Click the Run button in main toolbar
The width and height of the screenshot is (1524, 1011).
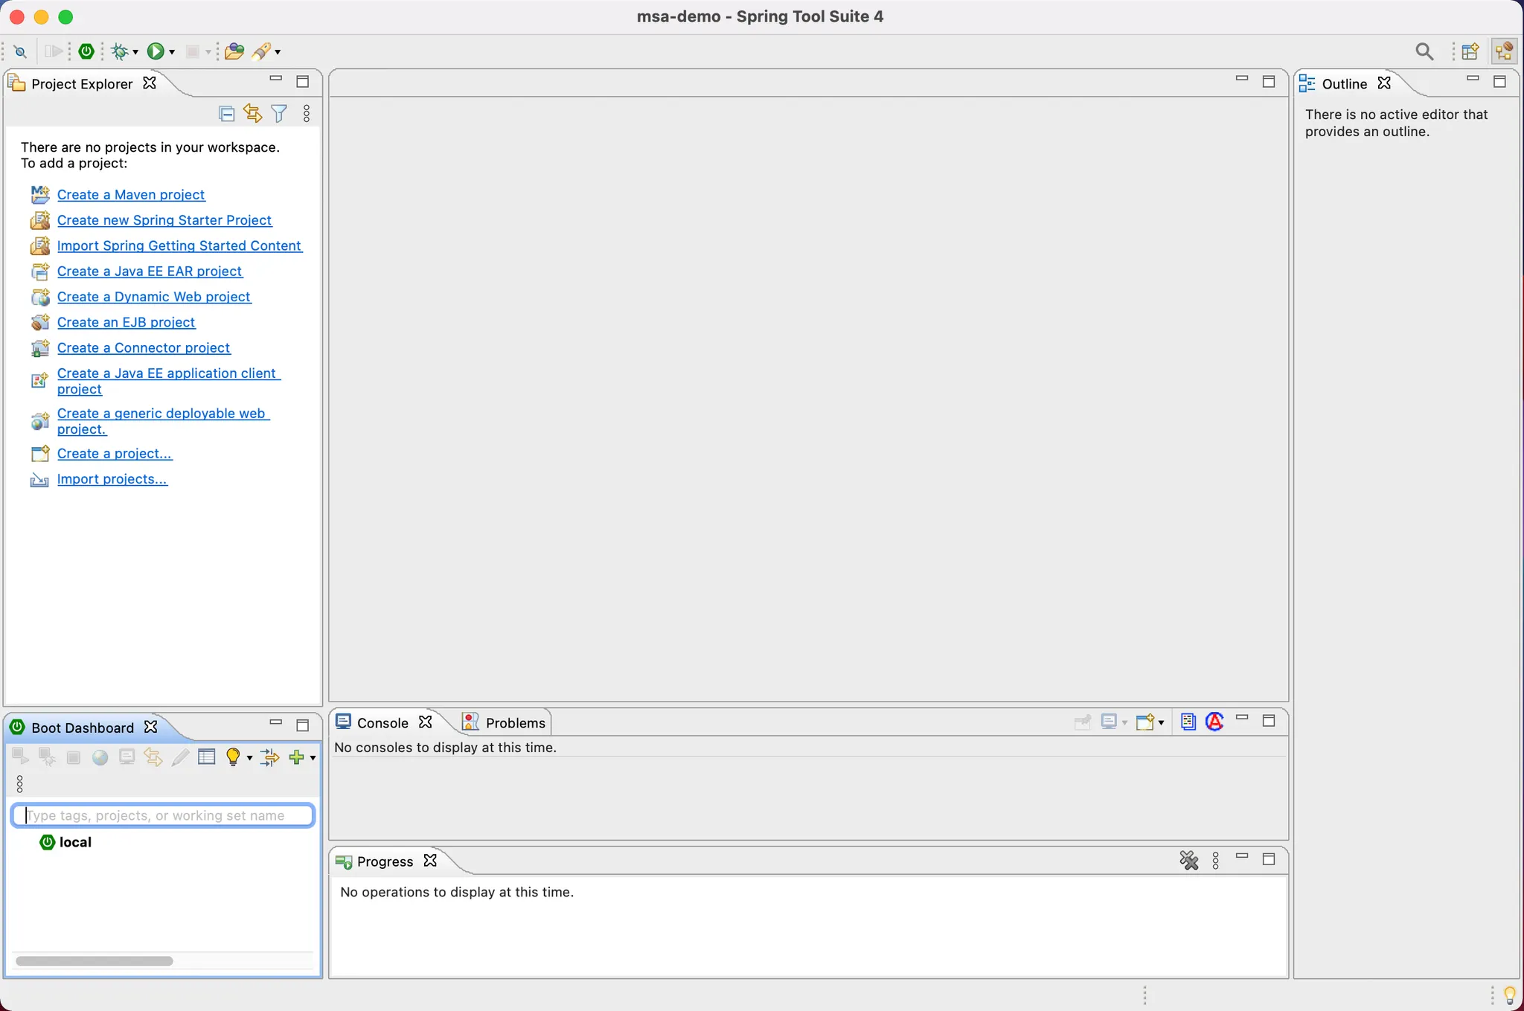click(155, 51)
